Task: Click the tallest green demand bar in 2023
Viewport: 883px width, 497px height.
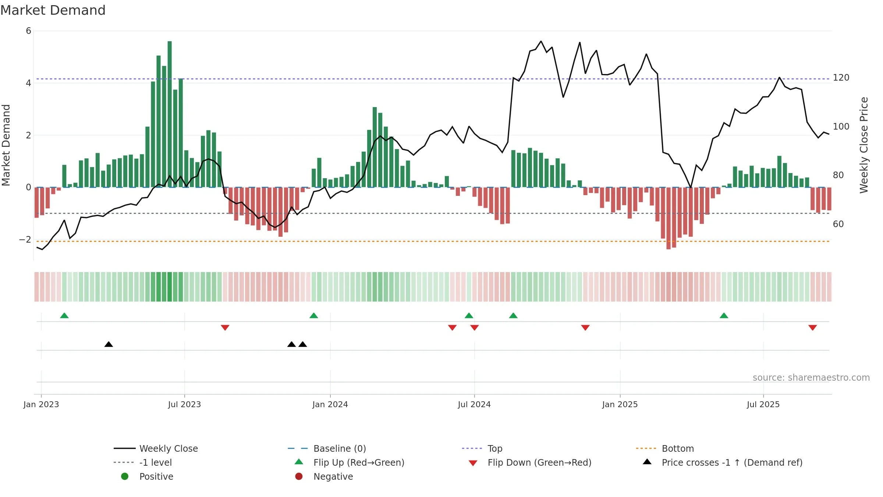Action: point(170,114)
